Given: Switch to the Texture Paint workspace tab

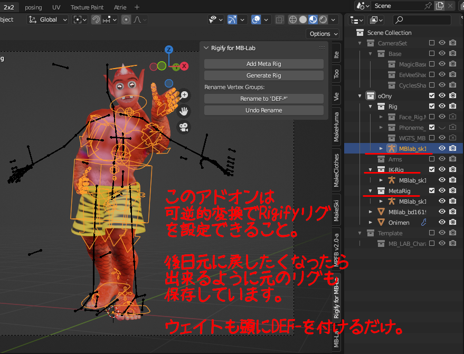Looking at the screenshot, I should coord(87,7).
